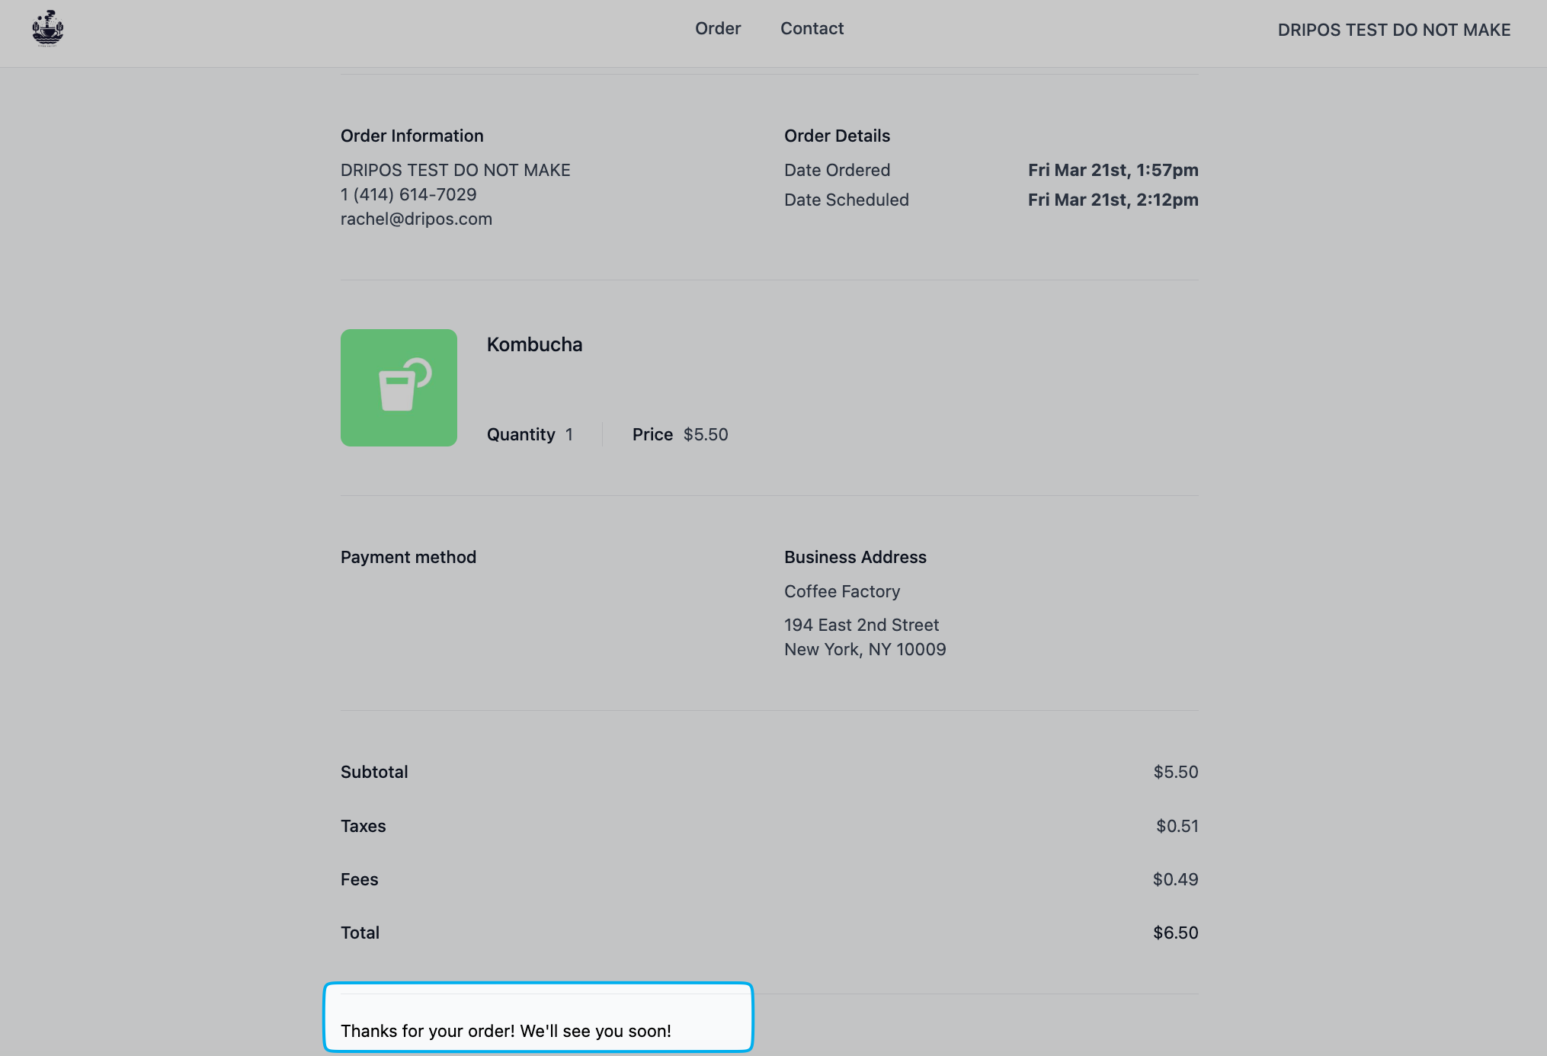Viewport: 1547px width, 1056px height.
Task: Open the Contact menu item
Action: (x=812, y=29)
